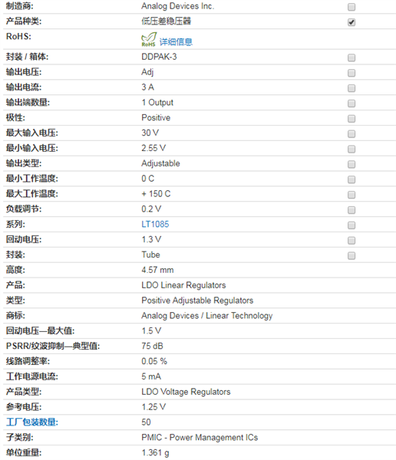Check the 回动电压 1.3 V checkbox
This screenshot has height=460, width=396.
pos(351,241)
